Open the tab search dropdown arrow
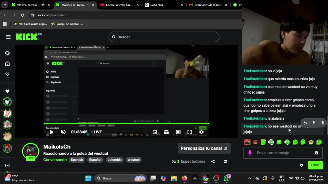 pyautogui.click(x=5, y=5)
